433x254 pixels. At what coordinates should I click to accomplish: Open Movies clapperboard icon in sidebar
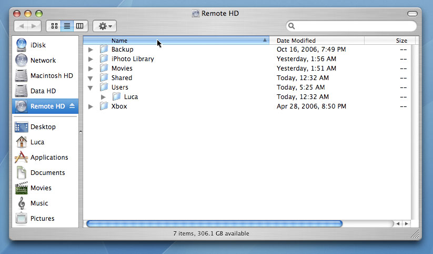coord(21,188)
